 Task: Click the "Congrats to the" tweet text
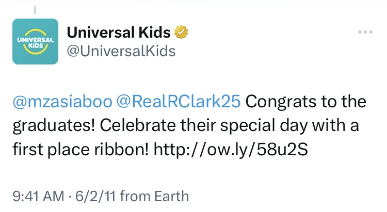pyautogui.click(x=305, y=102)
